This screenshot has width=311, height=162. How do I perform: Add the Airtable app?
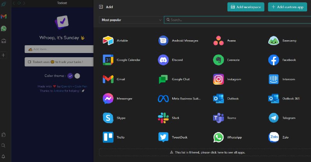click(x=108, y=41)
